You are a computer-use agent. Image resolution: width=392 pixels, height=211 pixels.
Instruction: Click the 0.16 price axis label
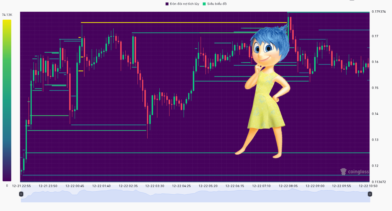pyautogui.click(x=375, y=62)
